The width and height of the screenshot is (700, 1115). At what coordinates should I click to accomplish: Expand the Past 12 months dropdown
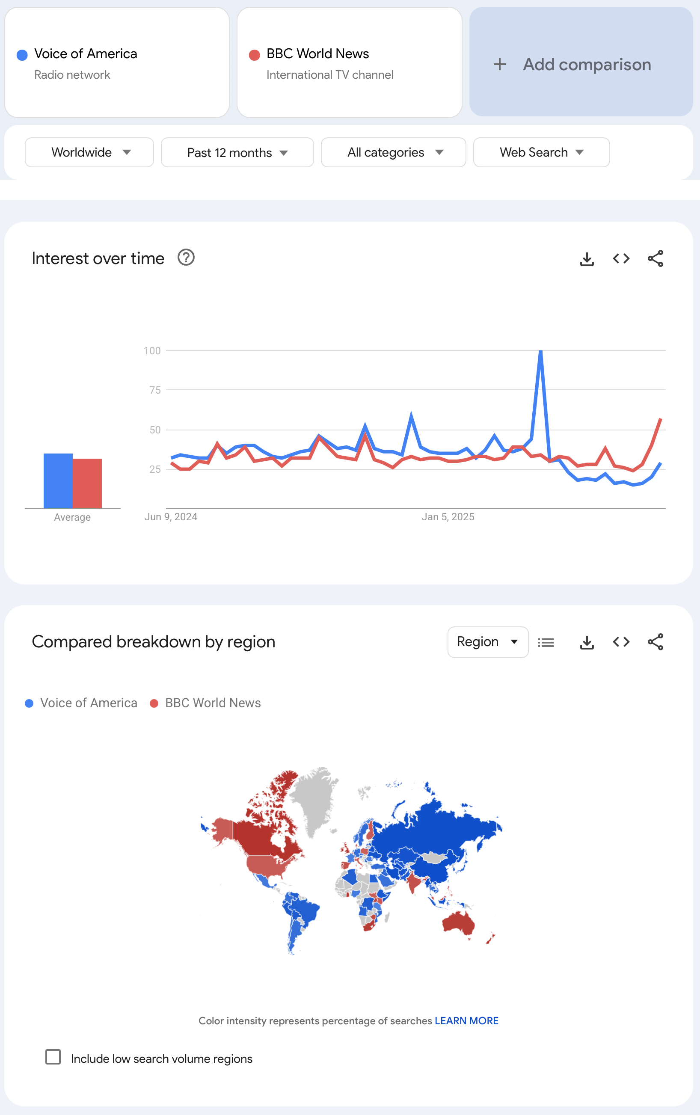237,152
